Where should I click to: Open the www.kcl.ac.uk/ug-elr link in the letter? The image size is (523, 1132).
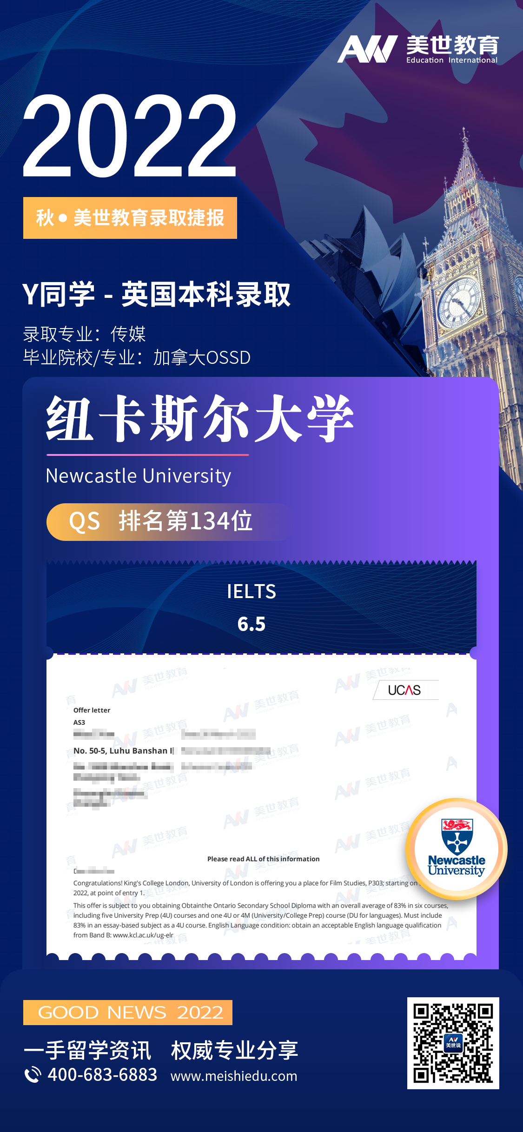coord(143,935)
